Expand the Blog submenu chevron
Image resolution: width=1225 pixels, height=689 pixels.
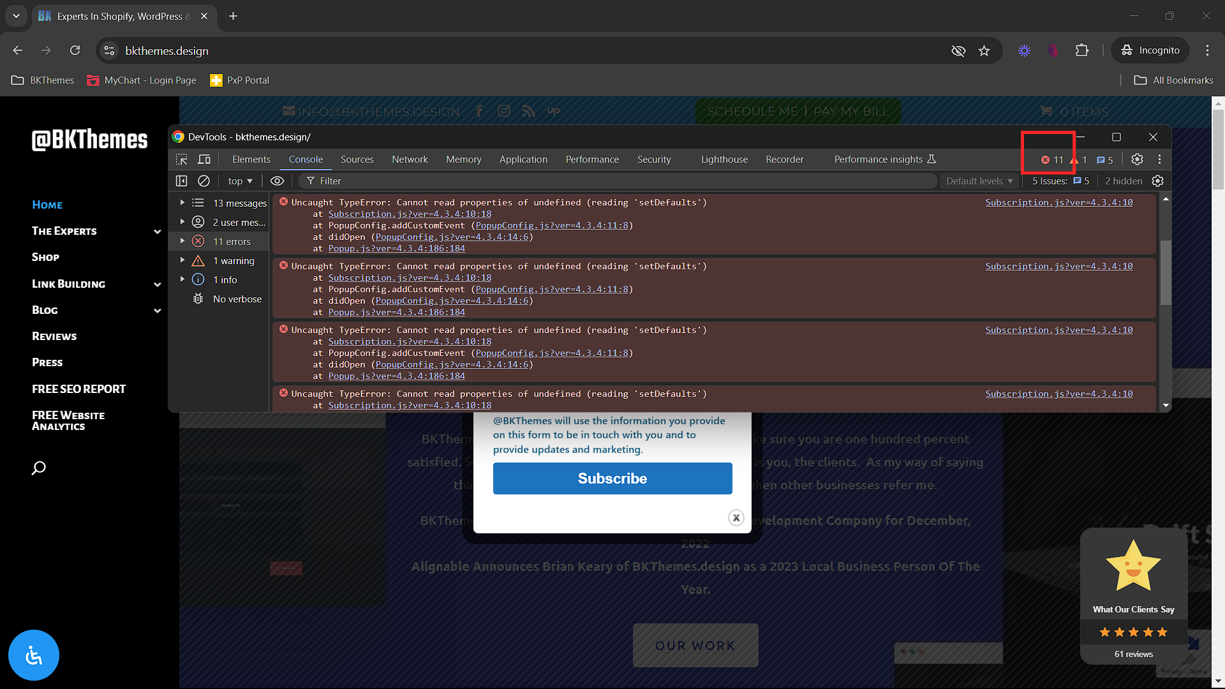point(157,311)
